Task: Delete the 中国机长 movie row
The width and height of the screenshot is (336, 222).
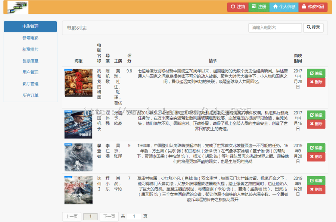Action: [x=316, y=124]
